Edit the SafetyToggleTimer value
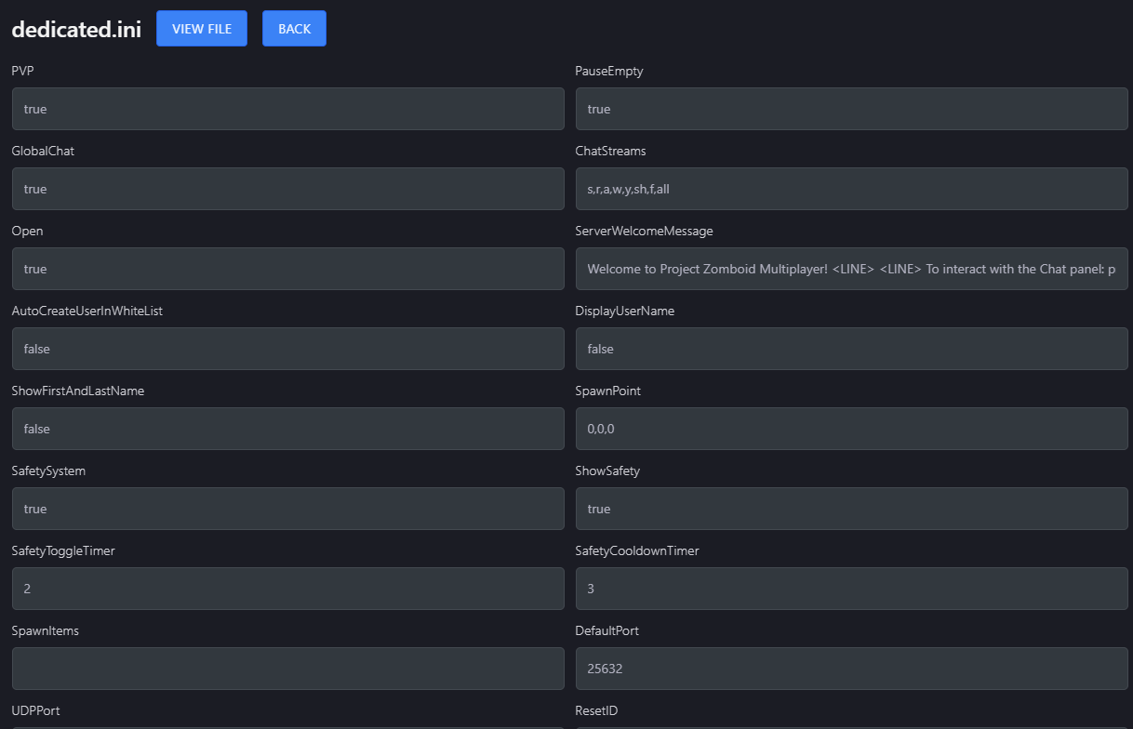The image size is (1133, 729). (287, 589)
